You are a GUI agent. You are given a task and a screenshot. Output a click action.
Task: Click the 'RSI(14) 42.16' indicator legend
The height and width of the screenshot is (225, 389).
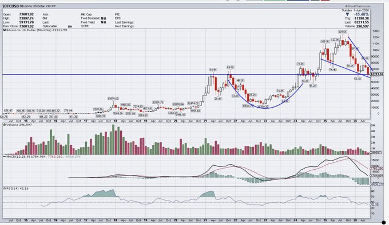tap(17, 189)
